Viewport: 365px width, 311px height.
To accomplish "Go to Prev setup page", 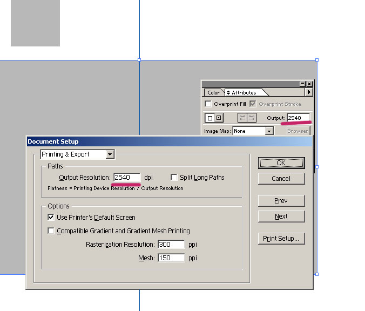I will coord(281,201).
